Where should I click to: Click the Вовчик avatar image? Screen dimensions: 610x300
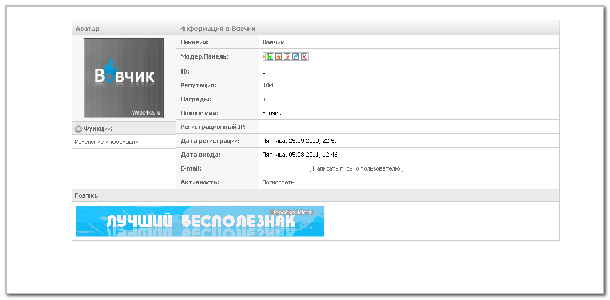point(124,78)
